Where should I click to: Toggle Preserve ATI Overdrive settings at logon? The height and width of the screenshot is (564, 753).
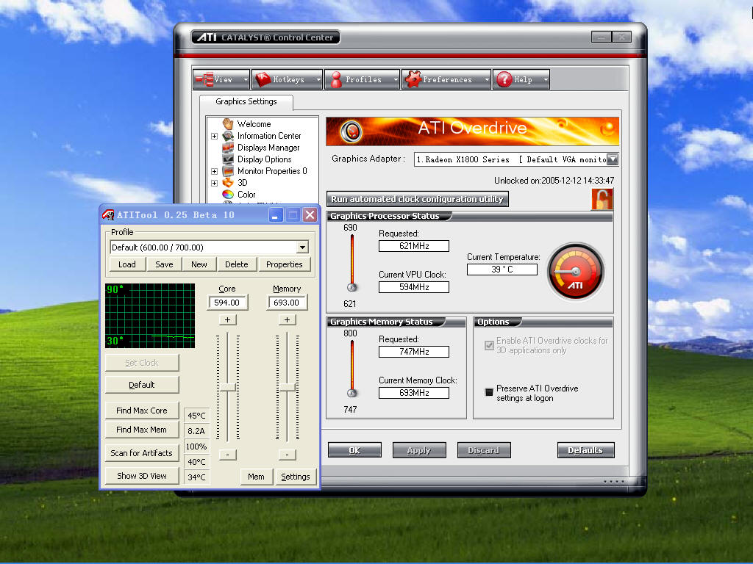click(489, 392)
